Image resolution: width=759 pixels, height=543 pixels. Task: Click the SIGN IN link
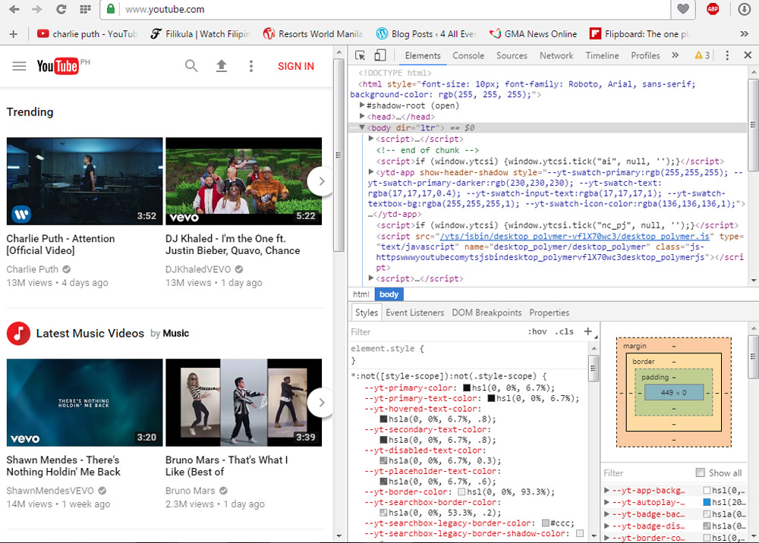[x=296, y=66]
